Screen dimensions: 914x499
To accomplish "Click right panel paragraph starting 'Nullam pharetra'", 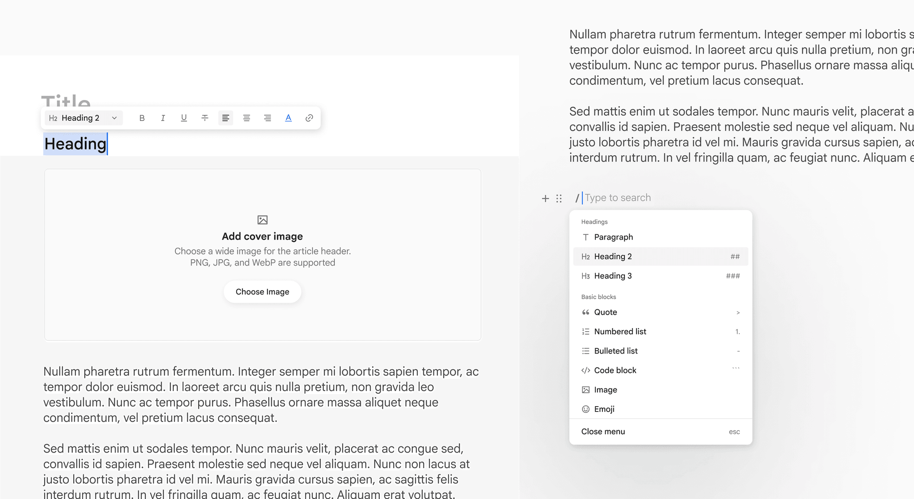I will (741, 58).
